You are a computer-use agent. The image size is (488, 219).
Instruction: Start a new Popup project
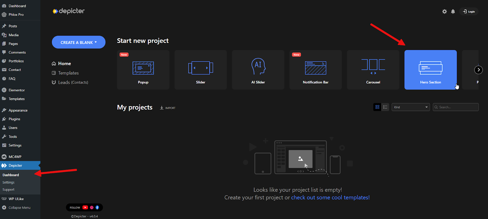tap(143, 70)
